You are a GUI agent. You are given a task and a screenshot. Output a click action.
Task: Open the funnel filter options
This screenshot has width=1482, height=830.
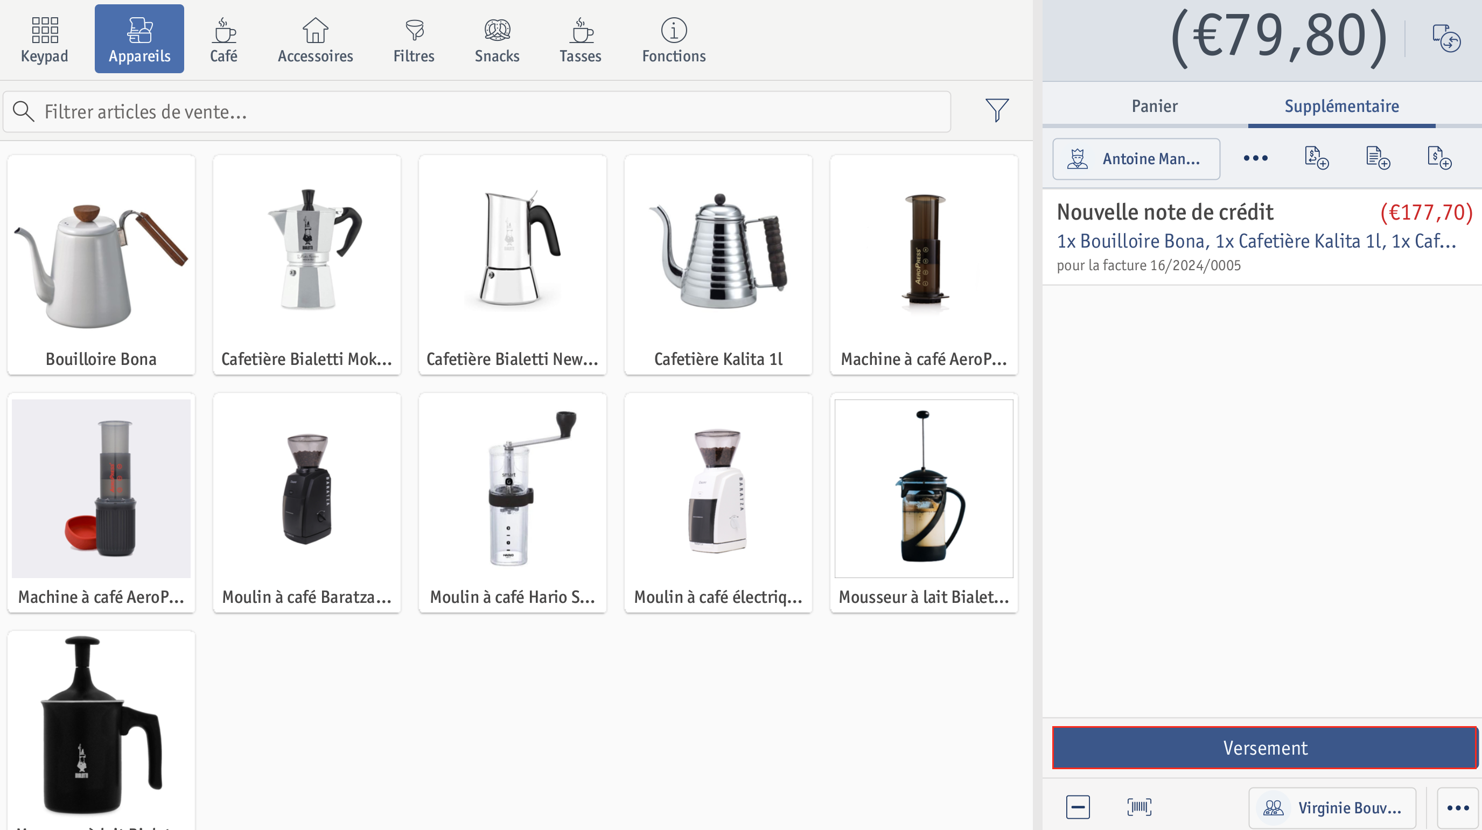(x=996, y=110)
